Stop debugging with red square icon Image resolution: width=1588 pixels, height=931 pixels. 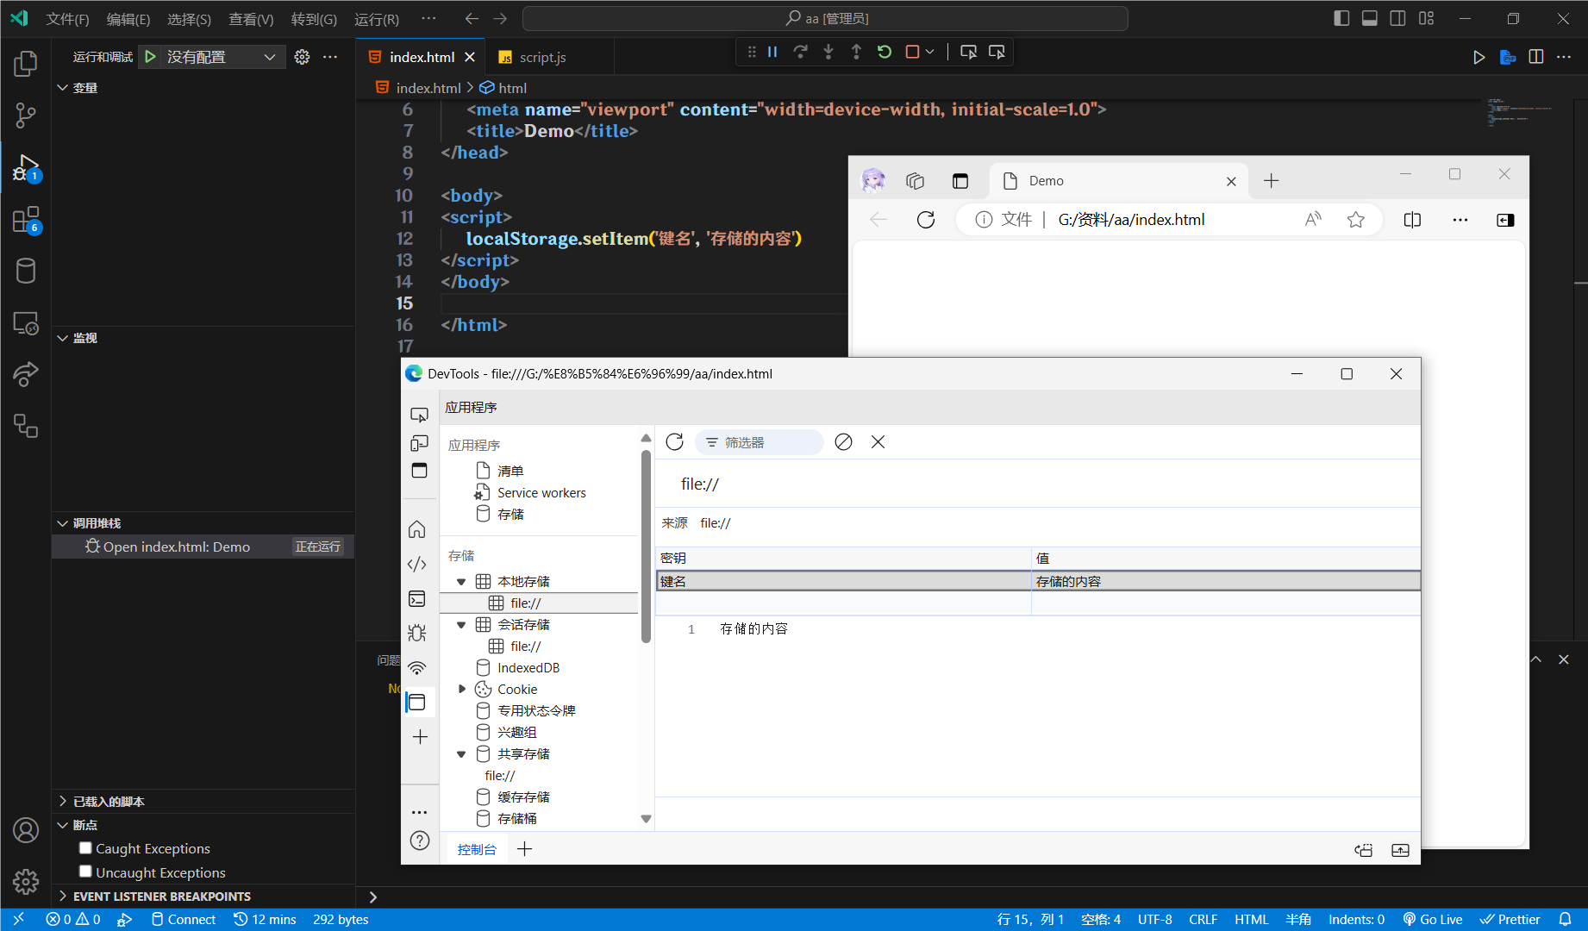point(912,52)
